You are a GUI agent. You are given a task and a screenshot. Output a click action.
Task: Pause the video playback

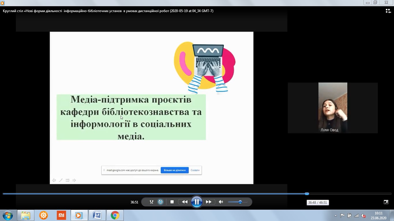pos(196,202)
